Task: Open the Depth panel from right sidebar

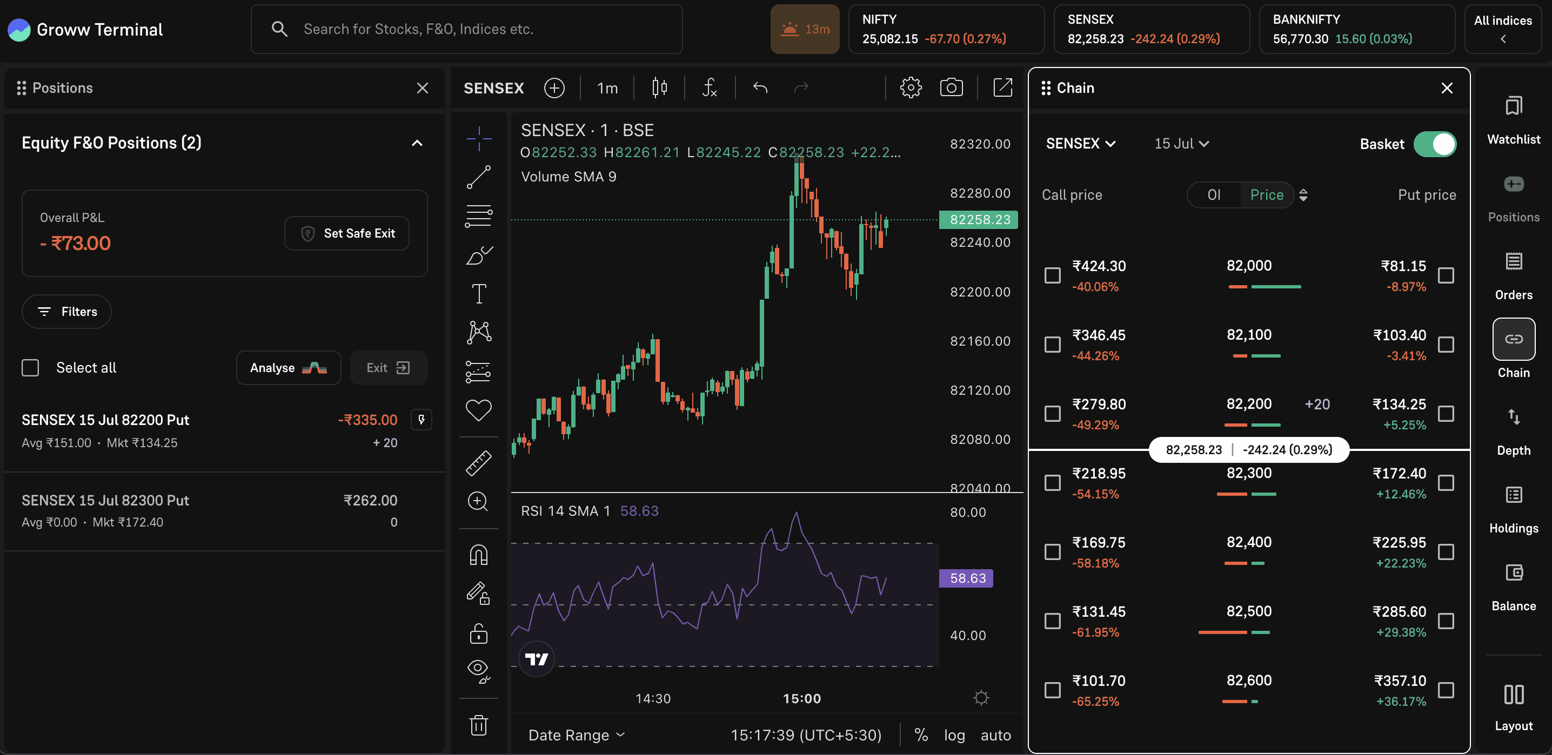Action: [1514, 428]
